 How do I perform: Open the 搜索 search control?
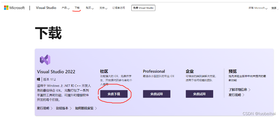point(275,8)
